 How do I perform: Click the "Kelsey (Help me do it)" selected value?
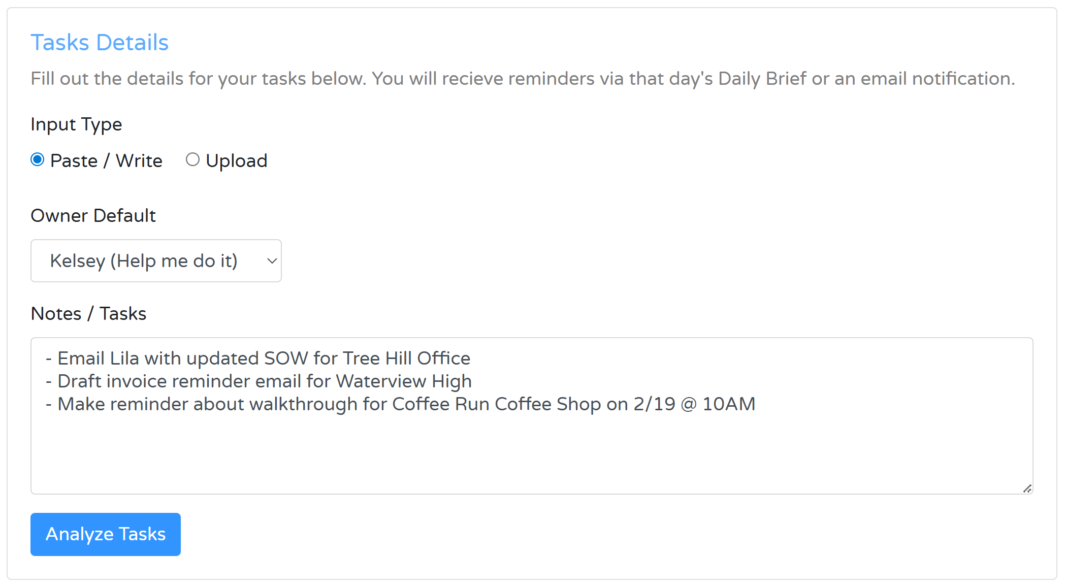(x=144, y=261)
